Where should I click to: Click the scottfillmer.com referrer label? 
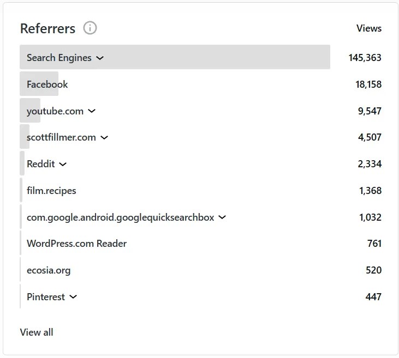pos(61,138)
